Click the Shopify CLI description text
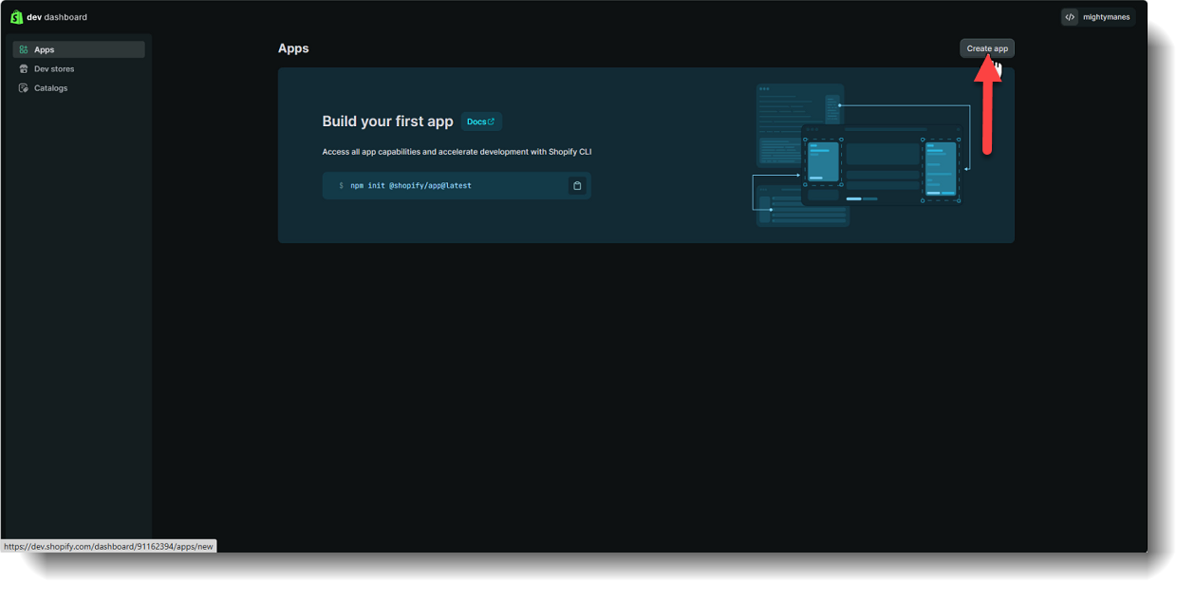Screen dimensions: 1195x600 pyautogui.click(x=457, y=152)
